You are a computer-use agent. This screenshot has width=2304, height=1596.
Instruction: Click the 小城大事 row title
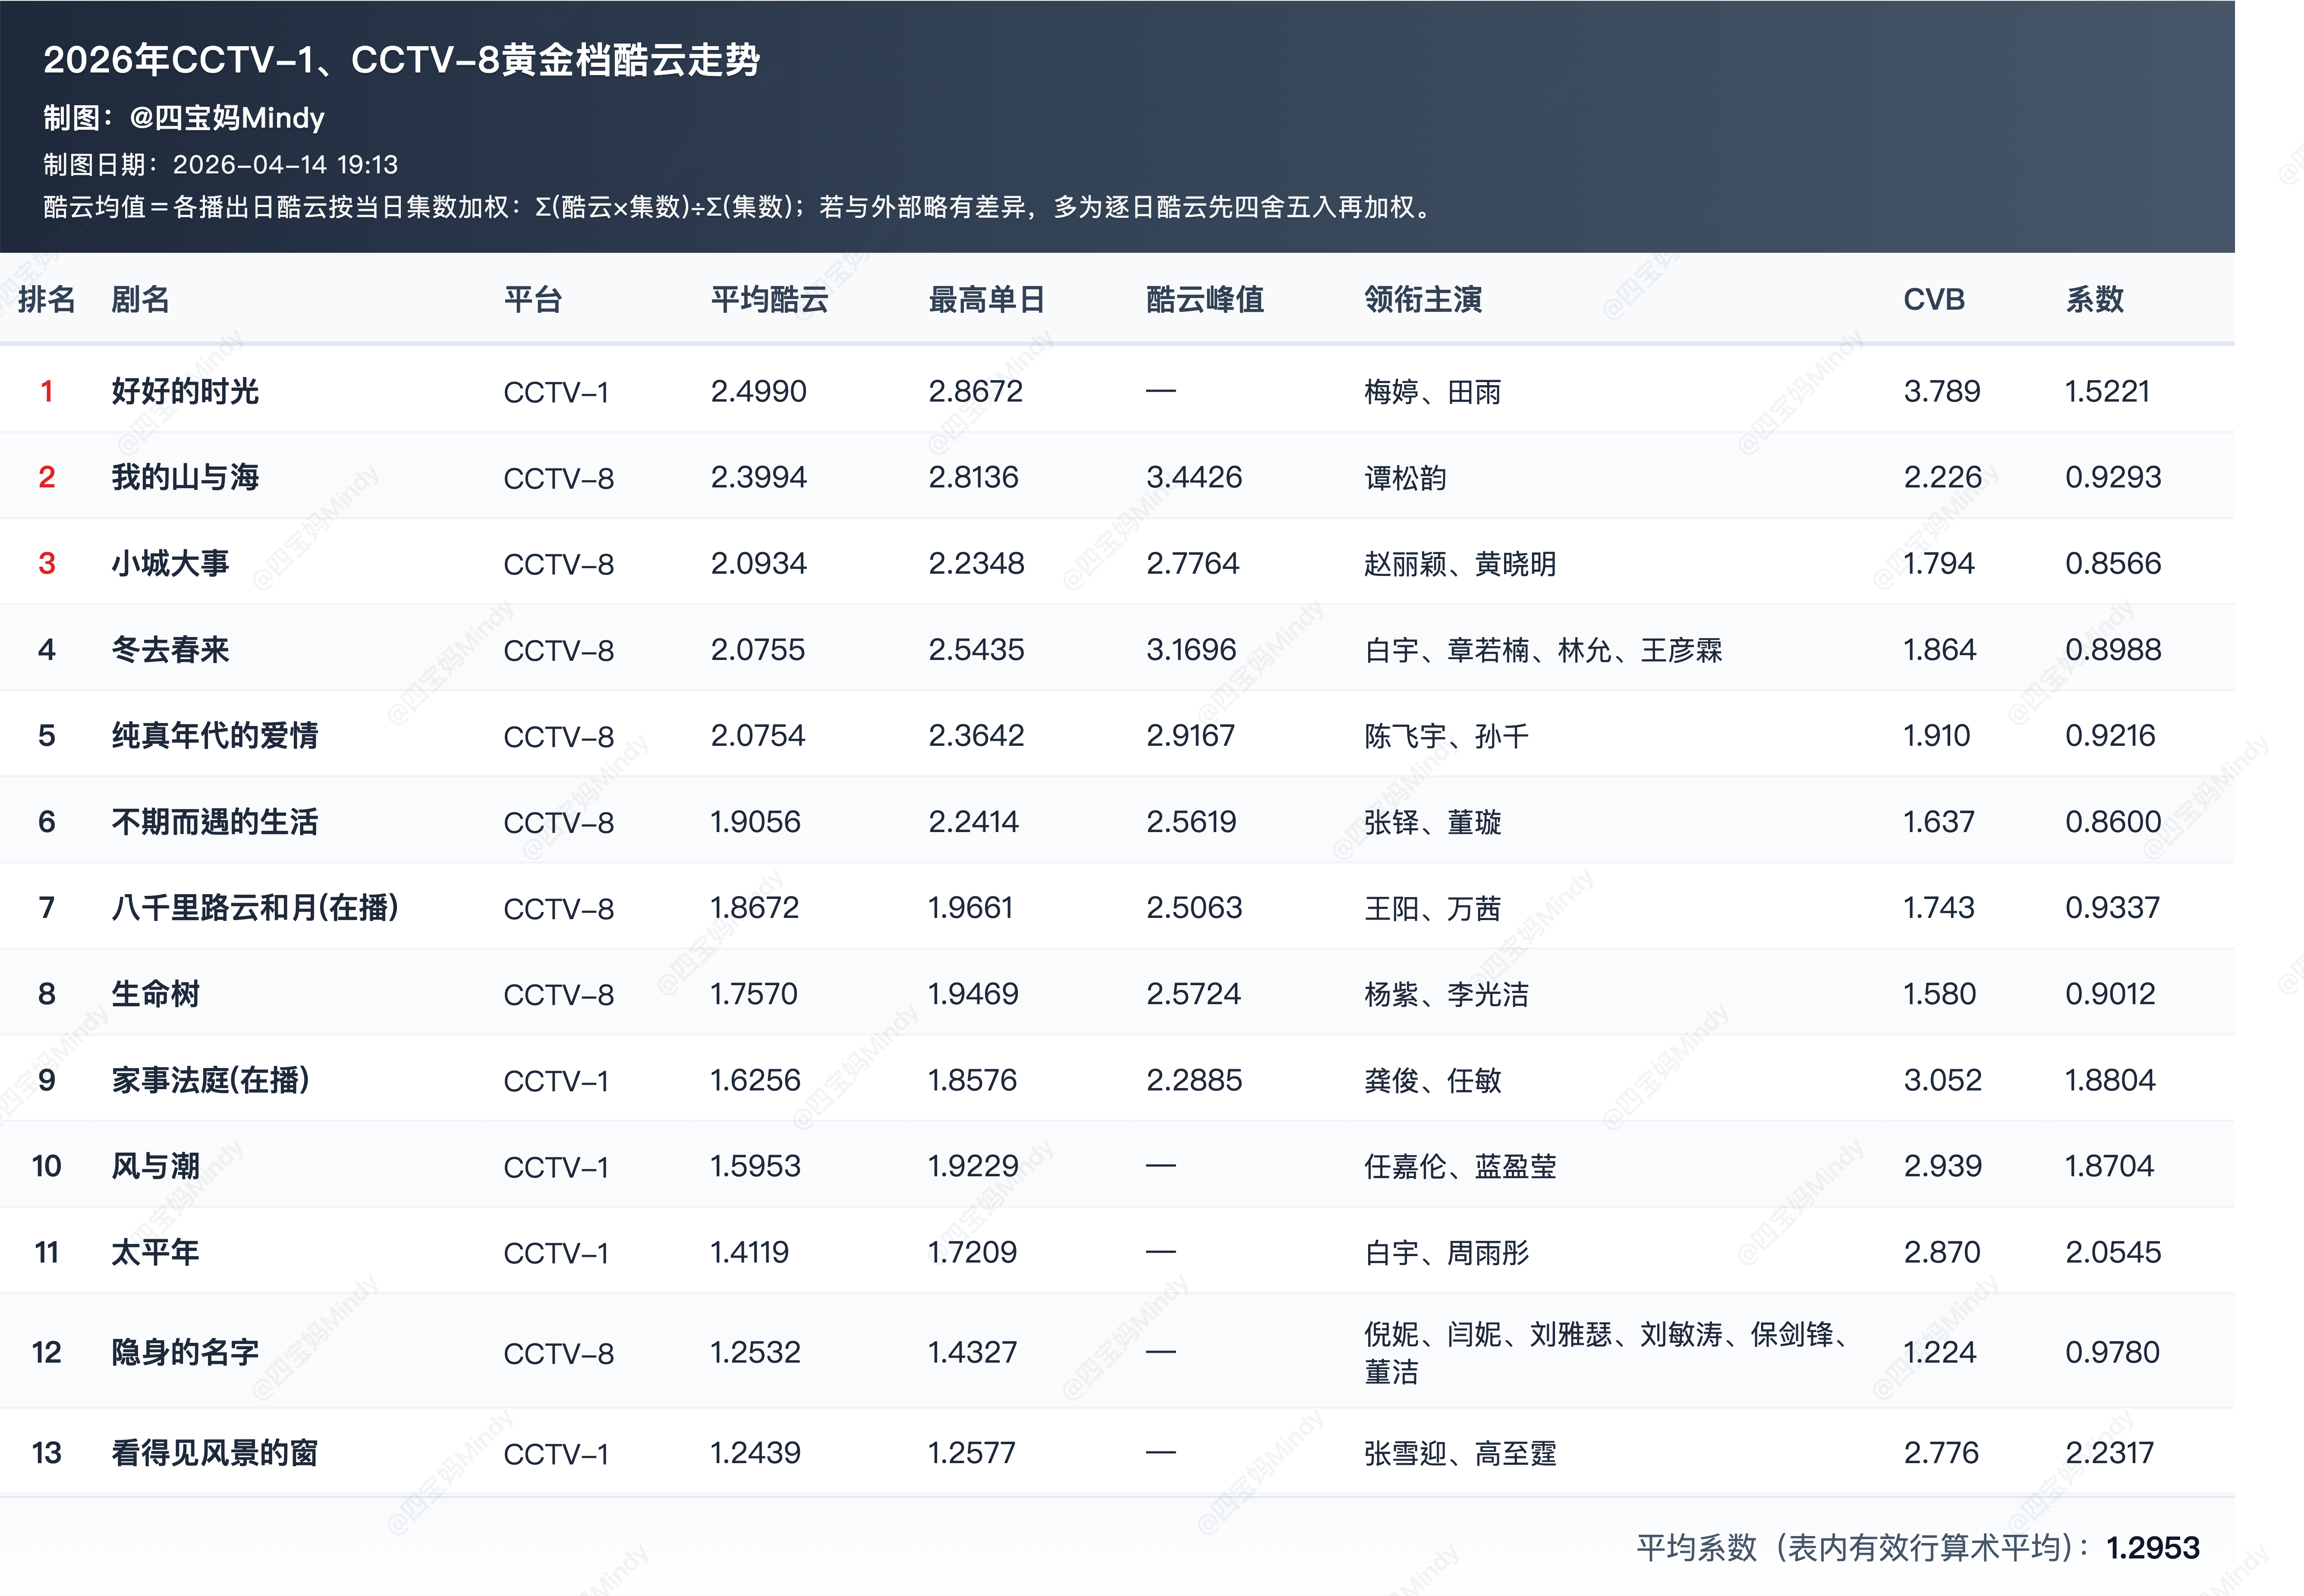tap(170, 563)
